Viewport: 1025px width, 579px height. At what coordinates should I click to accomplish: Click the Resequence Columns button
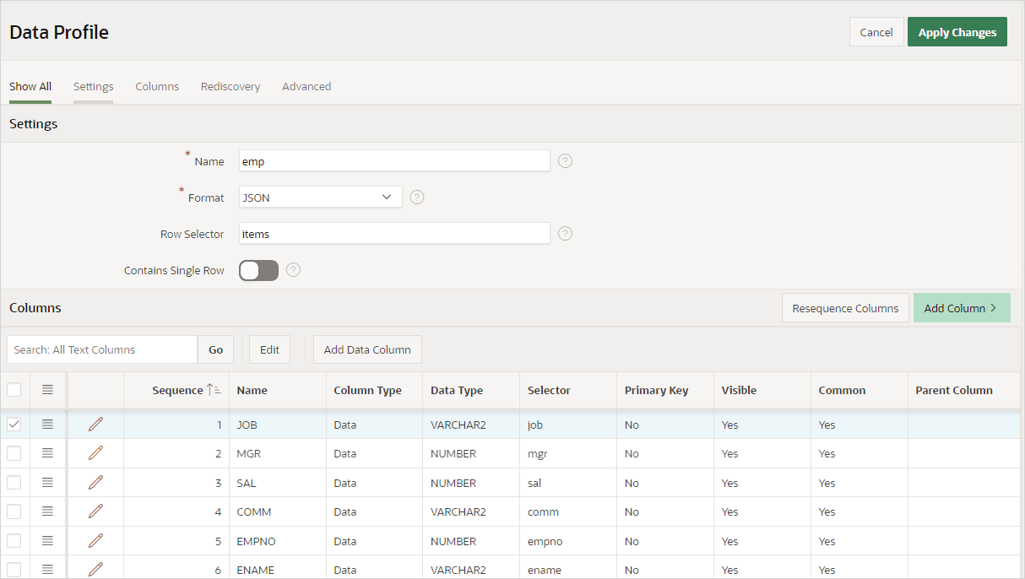click(x=845, y=308)
